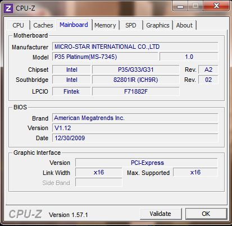Select the southbridge value 82801IR (ICH9R)
The image size is (232, 226).
point(136,80)
